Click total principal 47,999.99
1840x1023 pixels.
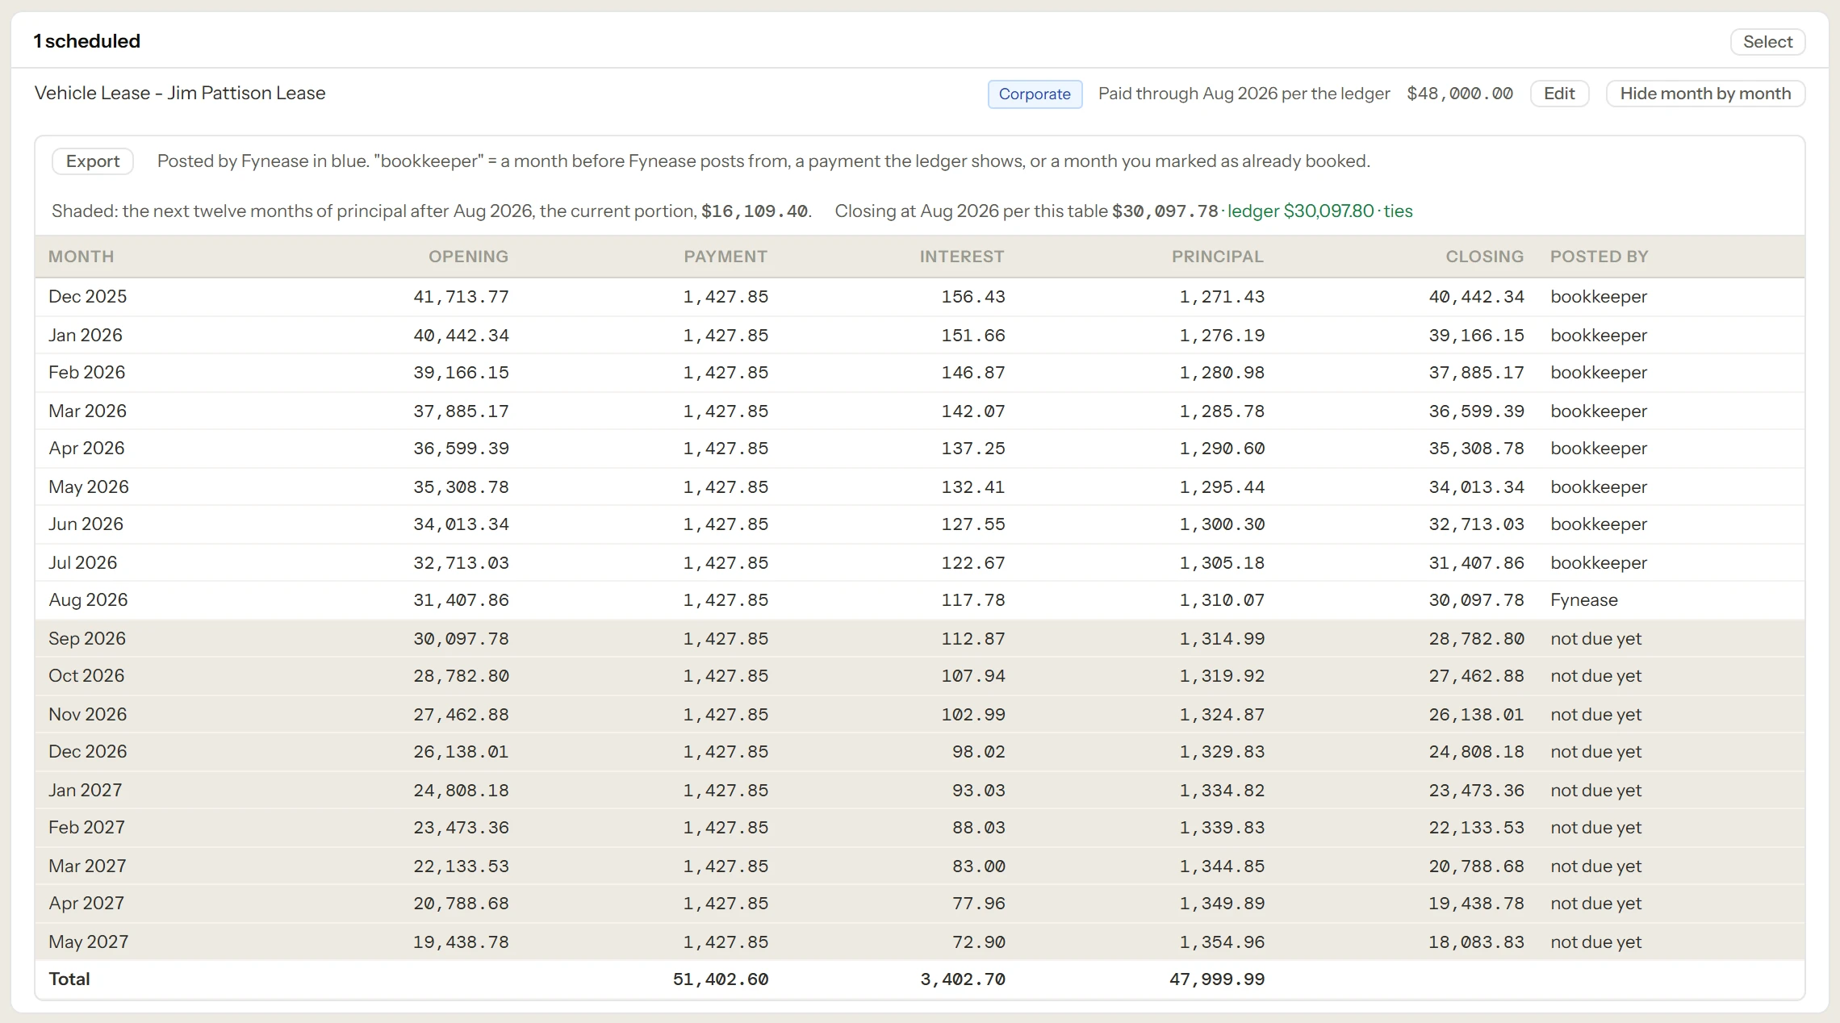coord(1217,979)
